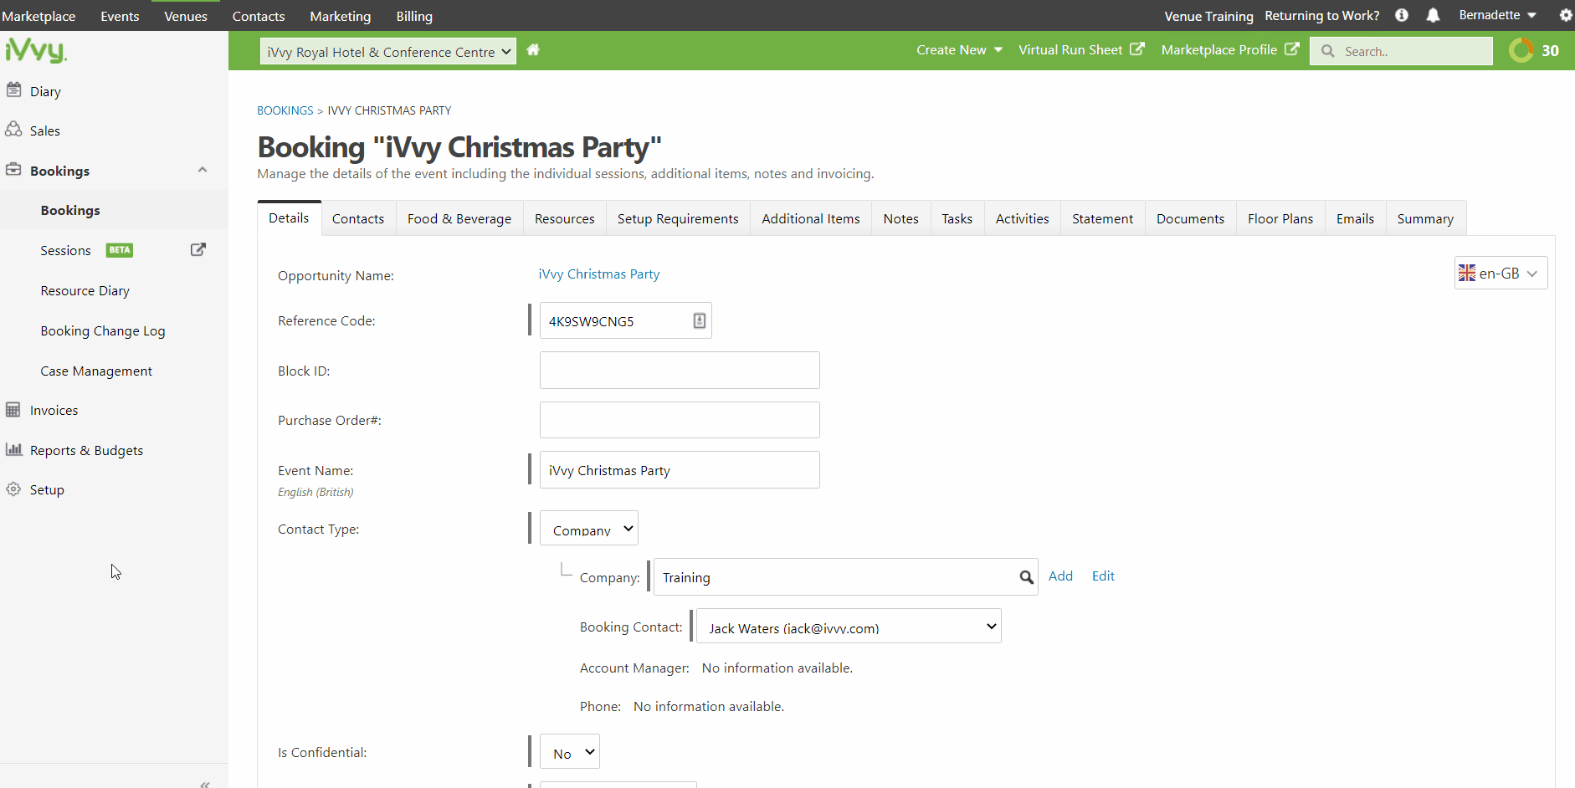Switch to the Resources tab
Image resolution: width=1575 pixels, height=788 pixels.
point(565,218)
